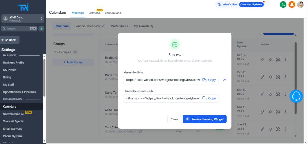Screen dimensions: 307x144
Task: Open the orange notifications bell
Action: point(292,4)
